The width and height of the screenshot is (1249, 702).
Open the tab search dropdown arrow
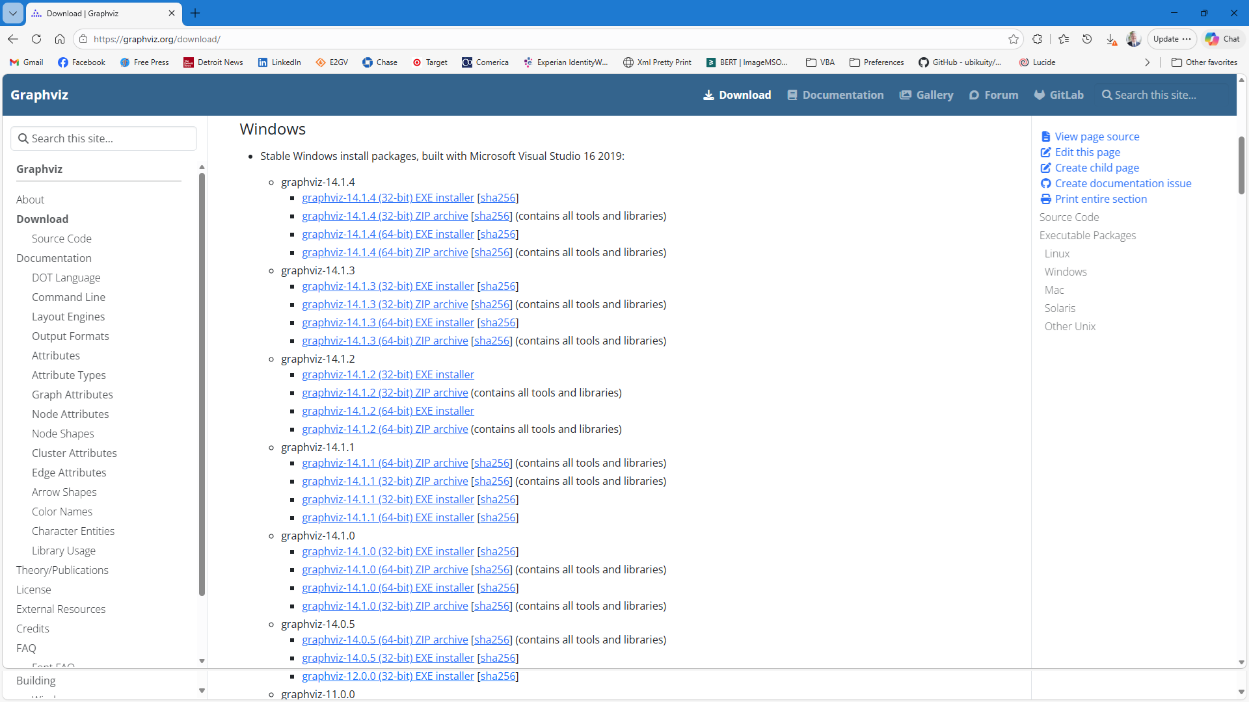pos(13,13)
